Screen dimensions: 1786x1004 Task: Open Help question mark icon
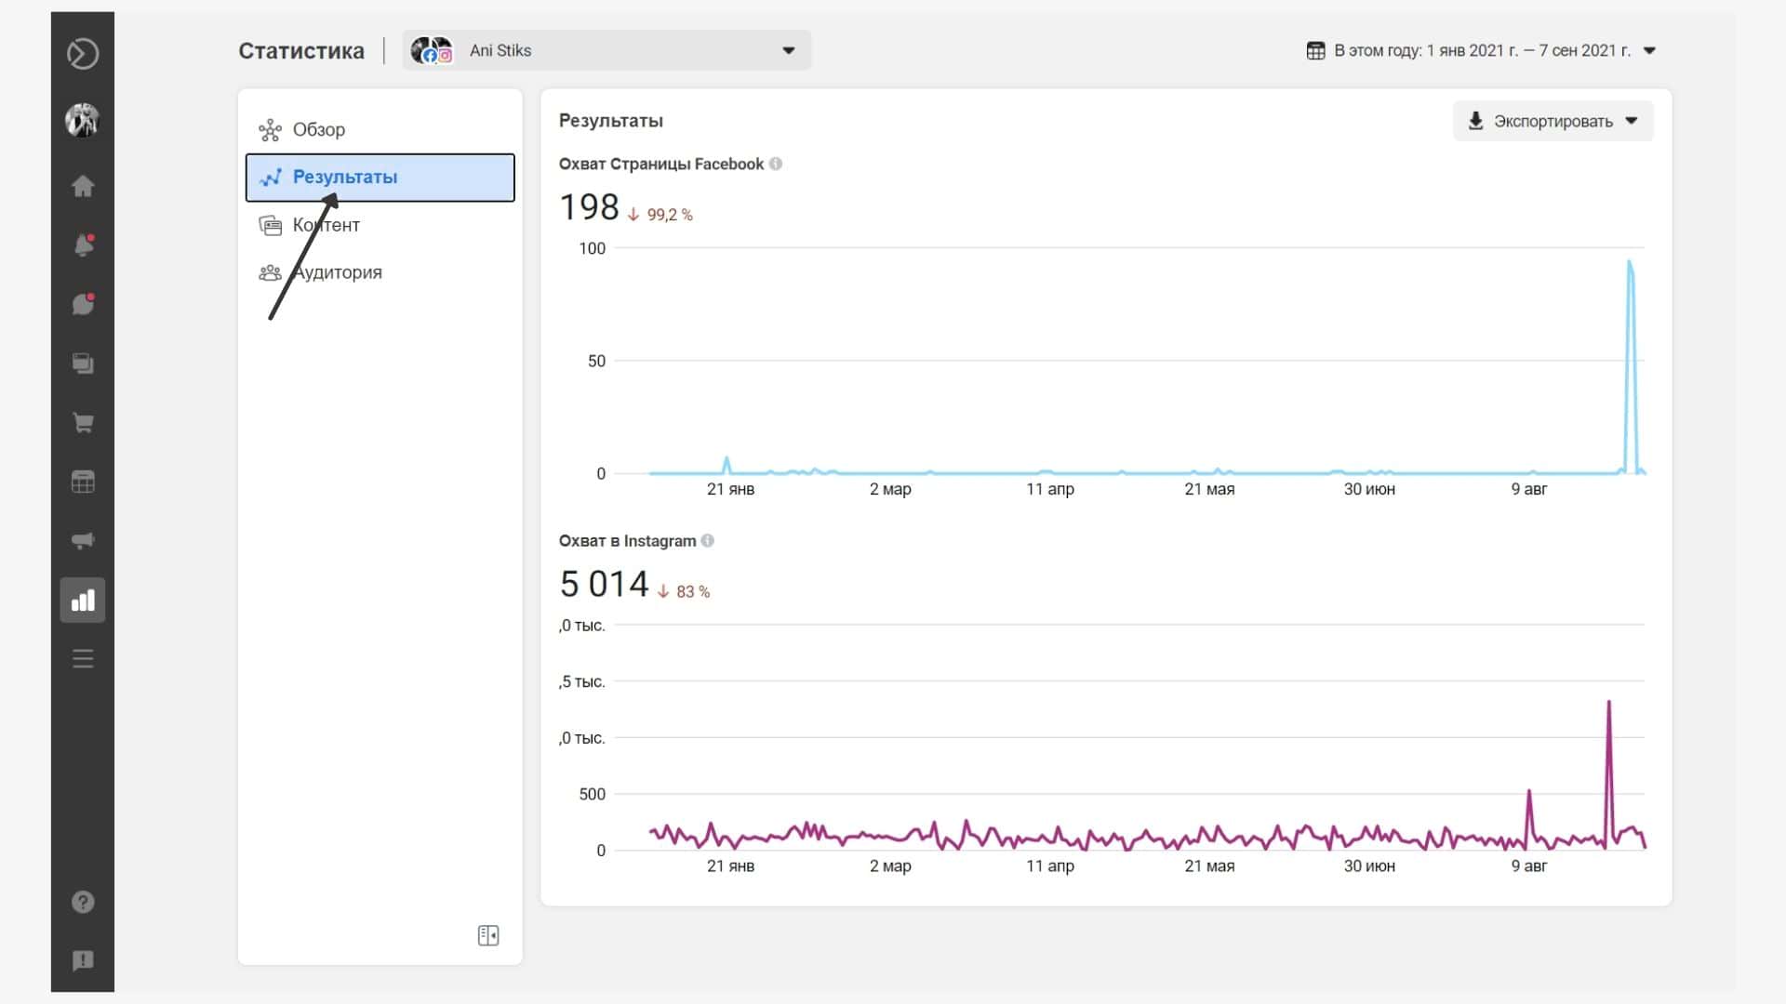83,902
